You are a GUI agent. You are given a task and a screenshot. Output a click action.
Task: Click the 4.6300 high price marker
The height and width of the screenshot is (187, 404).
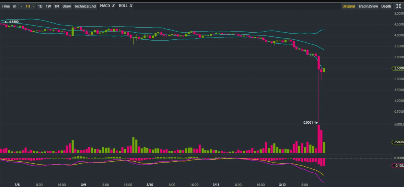(x=14, y=22)
